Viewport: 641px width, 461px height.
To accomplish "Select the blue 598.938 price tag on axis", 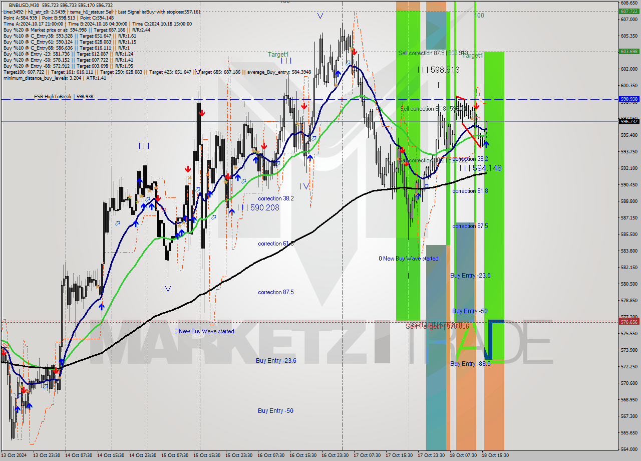I will pos(628,99).
